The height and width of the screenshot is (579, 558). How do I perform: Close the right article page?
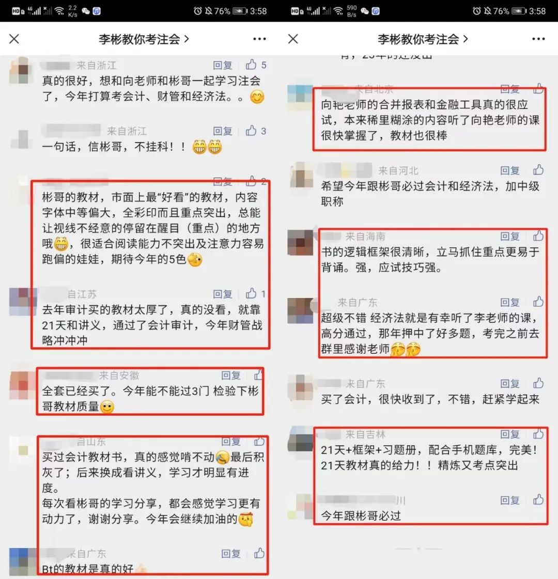pos(293,39)
